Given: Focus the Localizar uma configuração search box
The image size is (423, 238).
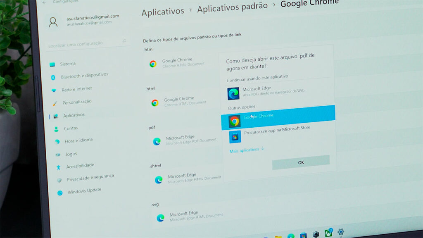Looking at the screenshot, I should coord(88,43).
